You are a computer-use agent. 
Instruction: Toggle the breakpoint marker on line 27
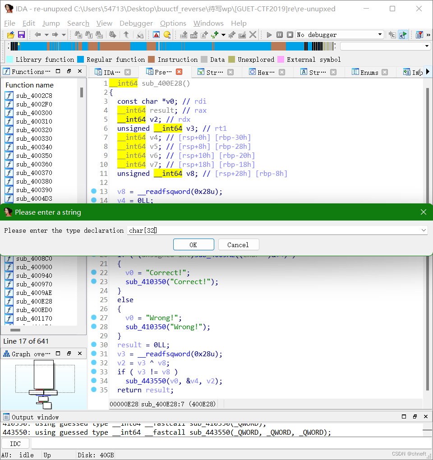click(x=95, y=317)
